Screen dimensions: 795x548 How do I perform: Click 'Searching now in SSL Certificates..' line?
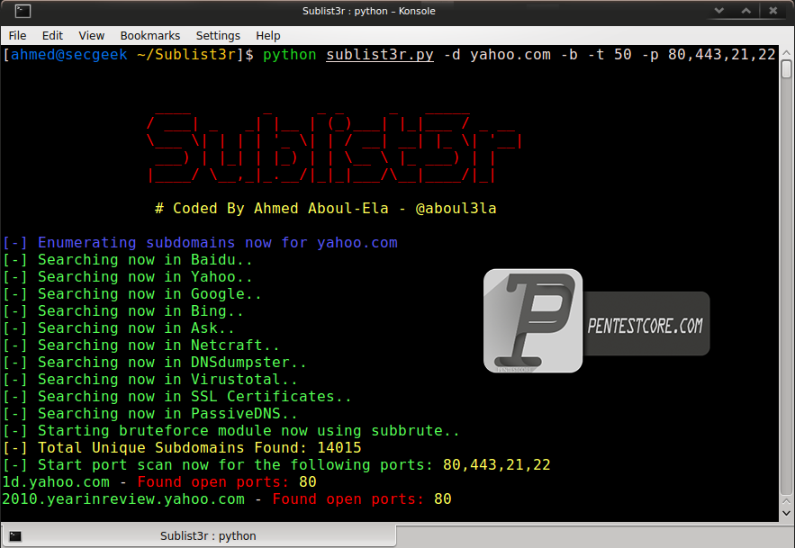click(177, 397)
